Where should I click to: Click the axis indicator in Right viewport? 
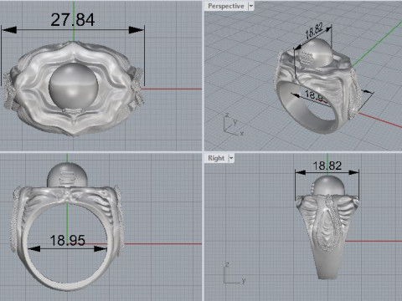(x=234, y=273)
